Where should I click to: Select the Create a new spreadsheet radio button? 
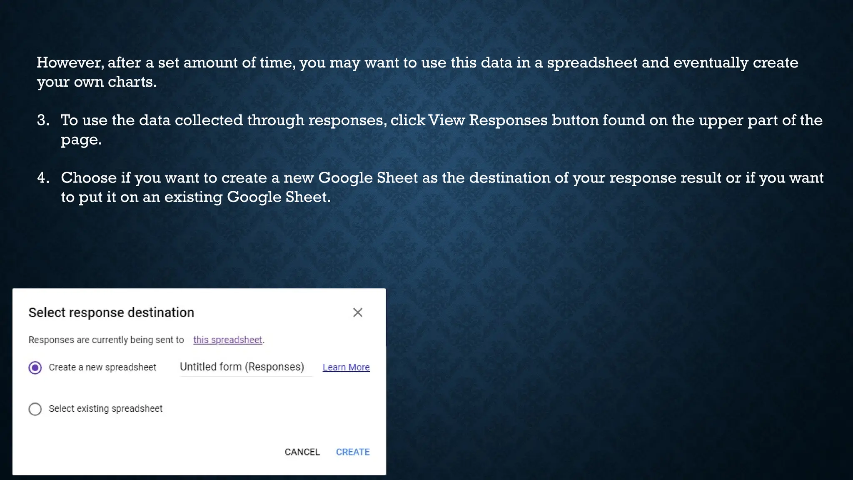point(35,367)
